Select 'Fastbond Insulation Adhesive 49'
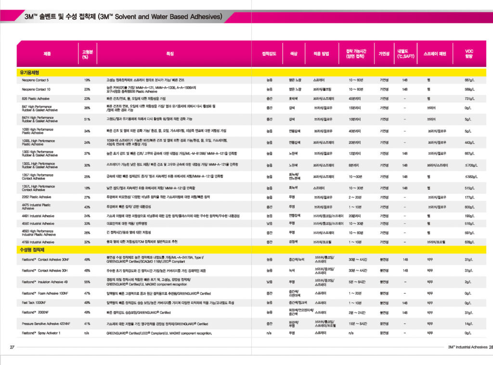493x365 pixels. (45, 282)
